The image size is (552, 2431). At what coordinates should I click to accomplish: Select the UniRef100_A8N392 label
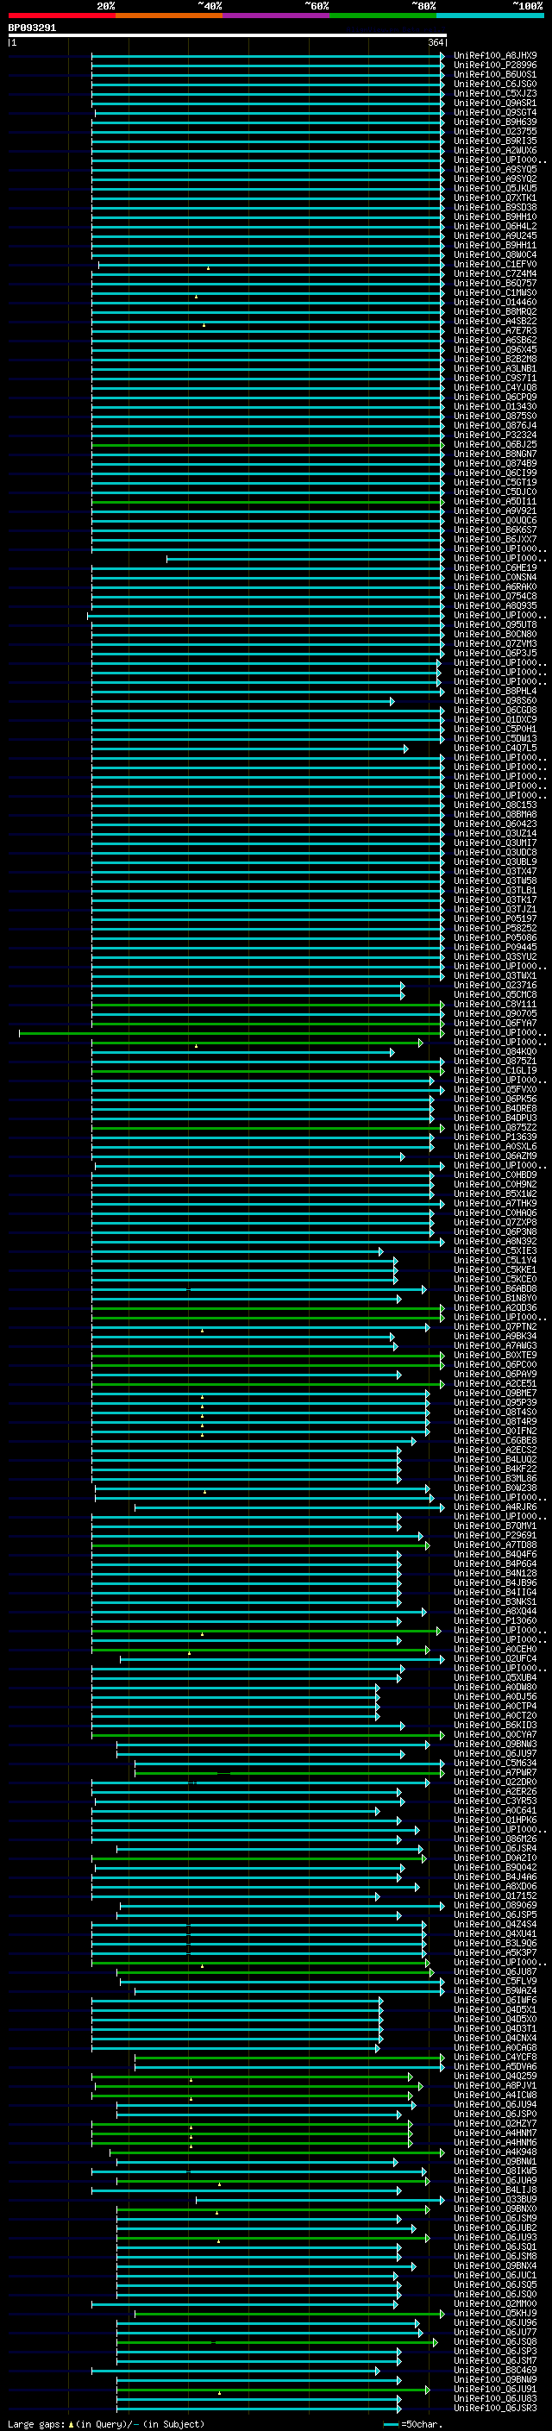coord(495,1242)
